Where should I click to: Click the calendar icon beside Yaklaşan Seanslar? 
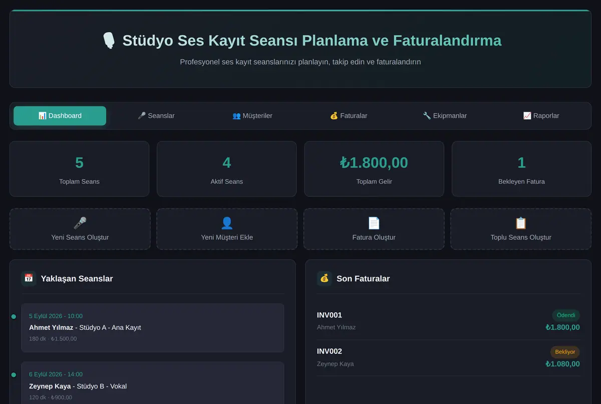coord(29,278)
